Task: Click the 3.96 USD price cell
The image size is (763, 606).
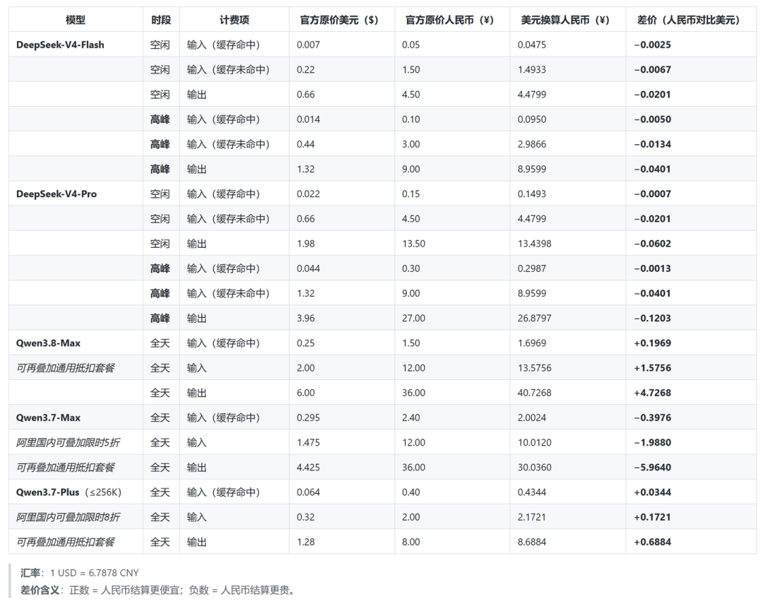Action: pyautogui.click(x=306, y=318)
